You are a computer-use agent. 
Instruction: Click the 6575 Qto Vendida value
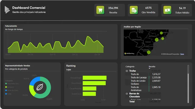[148, 8]
